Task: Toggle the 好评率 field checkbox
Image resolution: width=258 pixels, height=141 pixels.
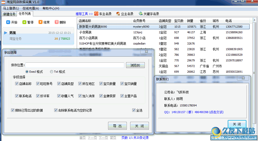Action: (38, 96)
